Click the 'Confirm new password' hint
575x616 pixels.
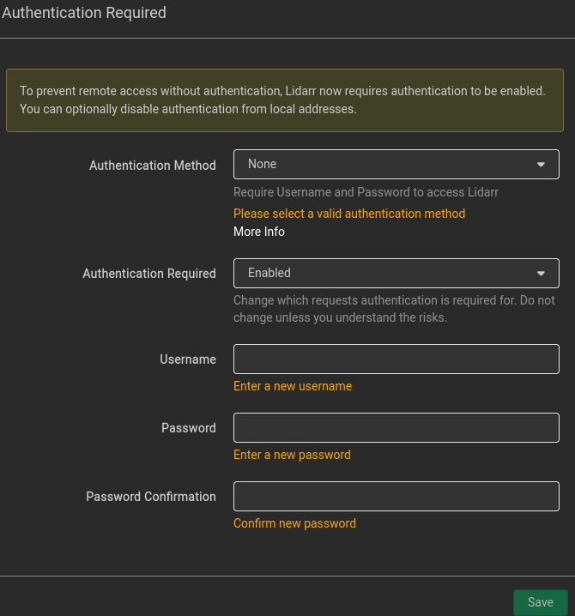[x=294, y=523]
